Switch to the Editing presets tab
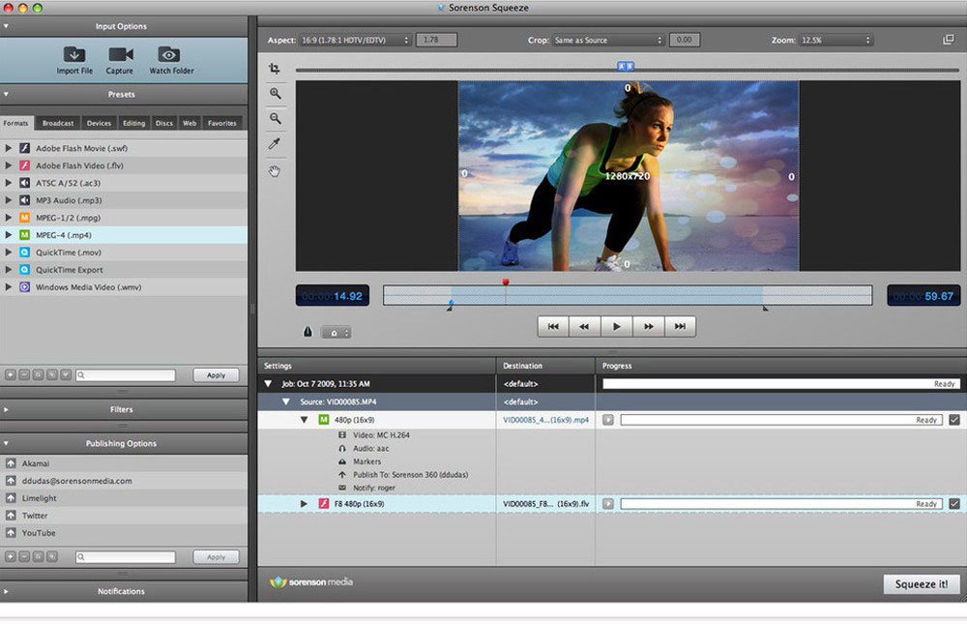967x624 pixels. tap(133, 123)
